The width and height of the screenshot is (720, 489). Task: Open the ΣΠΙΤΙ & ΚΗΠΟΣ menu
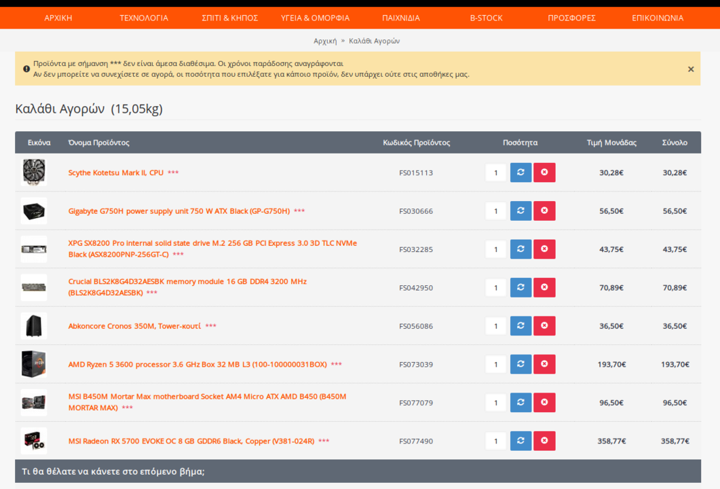point(229,18)
